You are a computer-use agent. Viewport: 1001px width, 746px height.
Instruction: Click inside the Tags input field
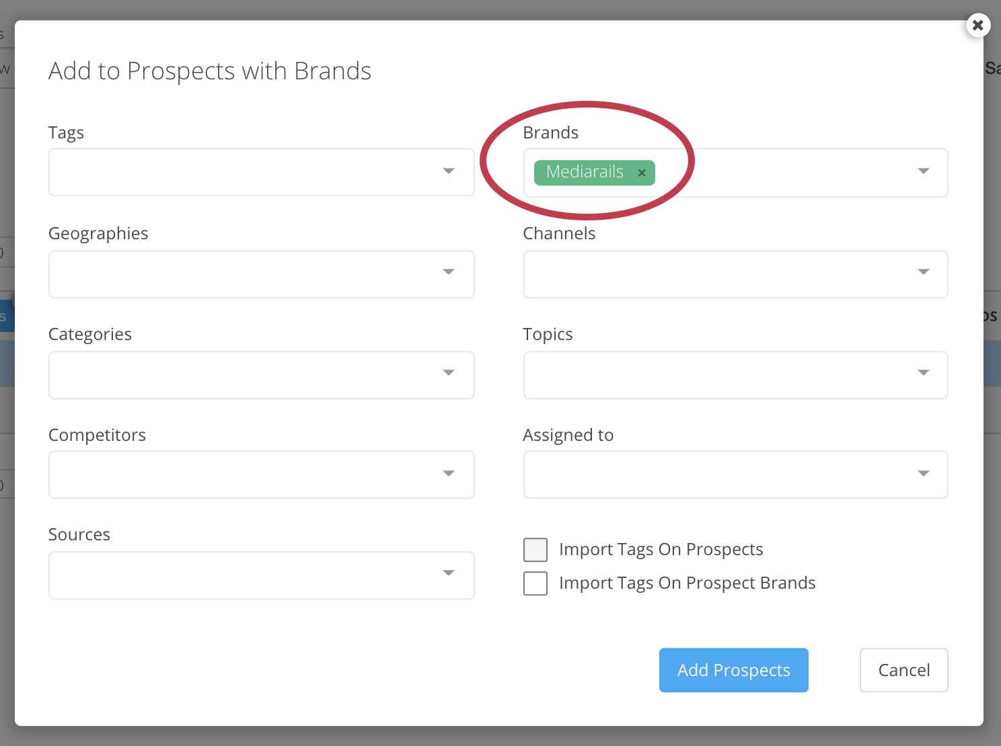242,173
